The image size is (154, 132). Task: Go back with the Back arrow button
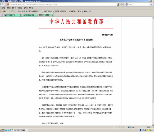click(x=1, y=4)
